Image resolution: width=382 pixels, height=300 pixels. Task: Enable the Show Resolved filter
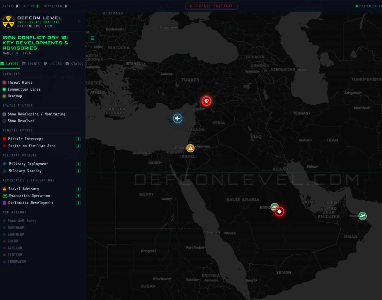[x=18, y=121]
